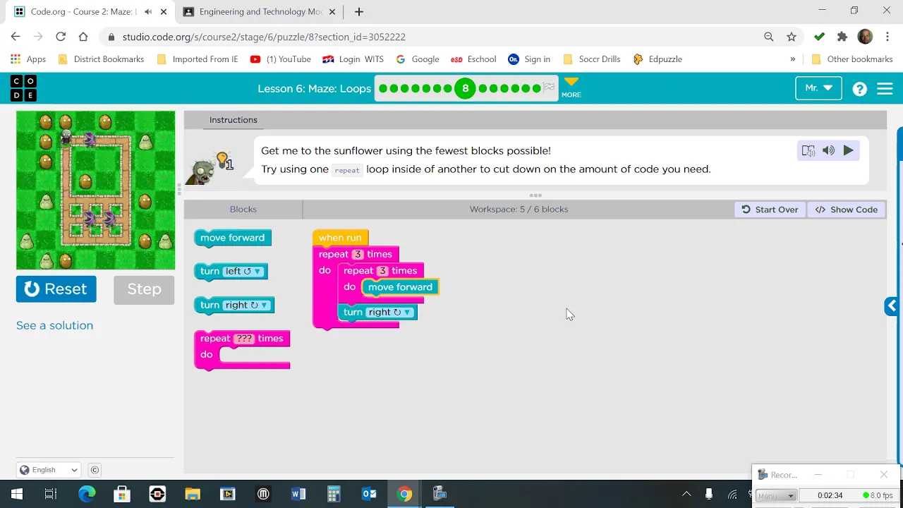The height and width of the screenshot is (508, 903).
Task: Open the blue side panel arrow
Action: point(892,306)
